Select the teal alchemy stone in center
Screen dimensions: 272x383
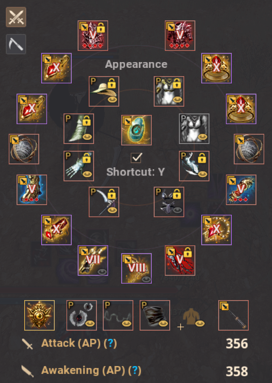point(136,130)
